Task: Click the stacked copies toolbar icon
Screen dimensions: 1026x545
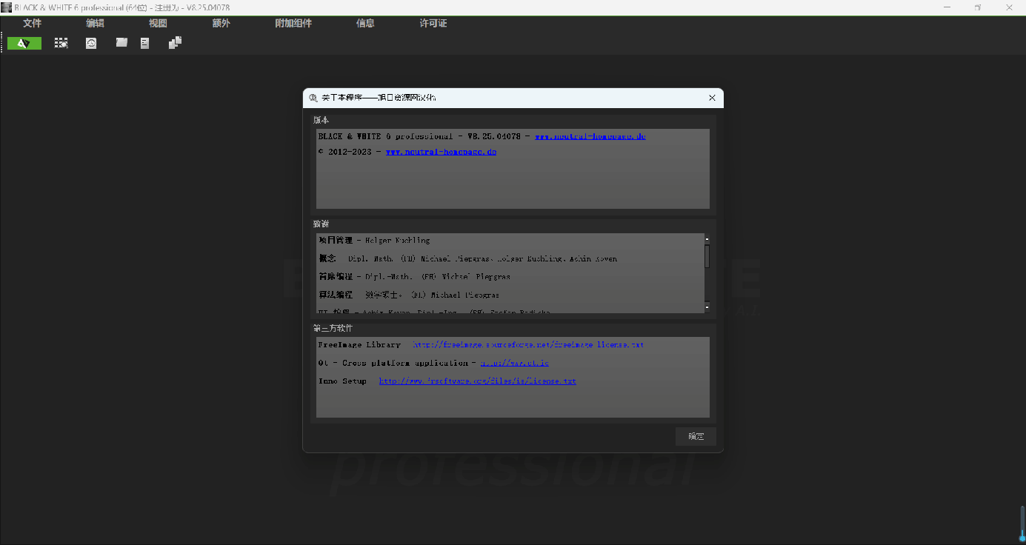Action: point(175,43)
